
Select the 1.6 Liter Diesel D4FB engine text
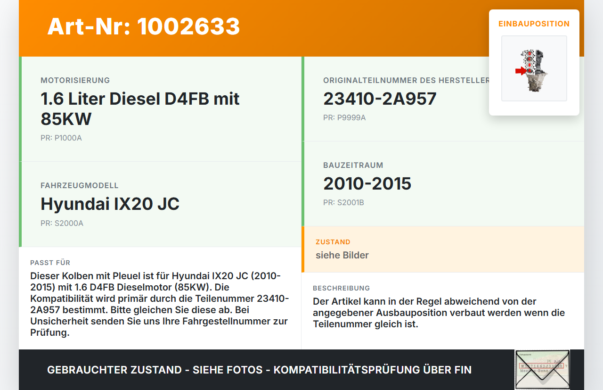(x=140, y=108)
